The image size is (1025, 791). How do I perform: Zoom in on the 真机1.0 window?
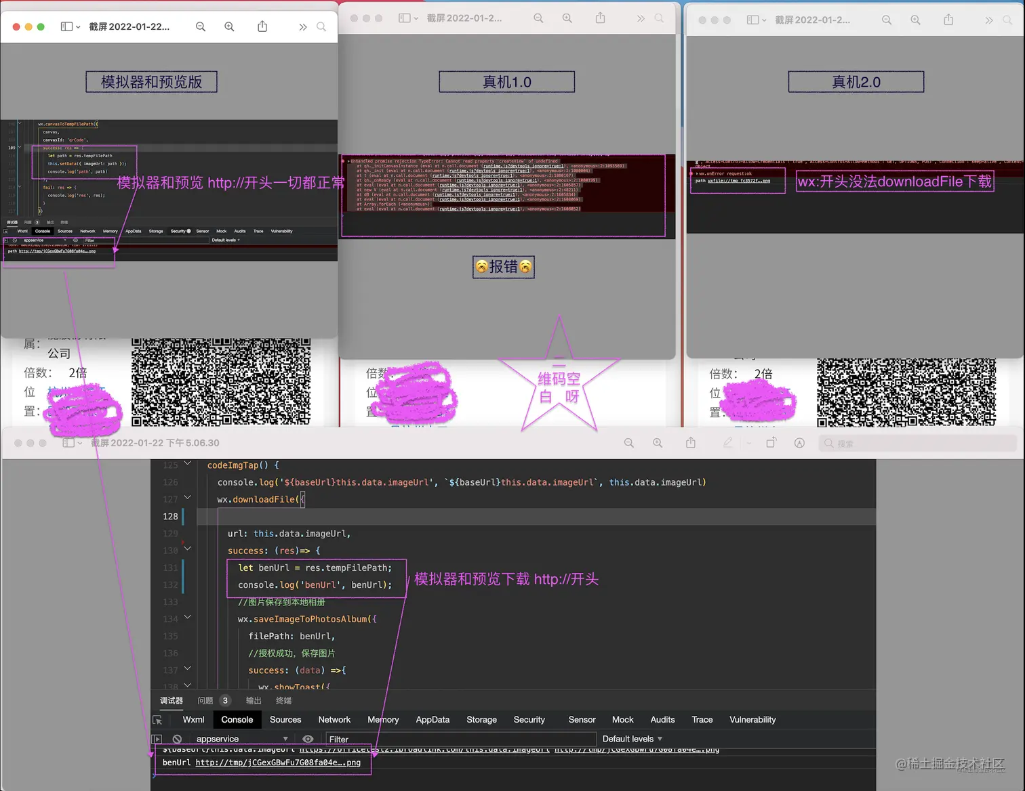[567, 18]
